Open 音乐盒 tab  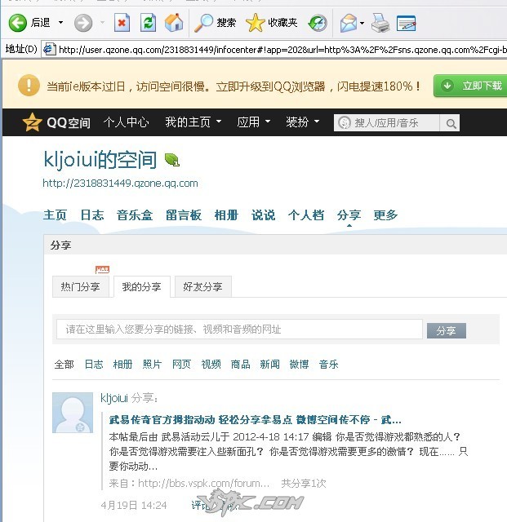[135, 215]
